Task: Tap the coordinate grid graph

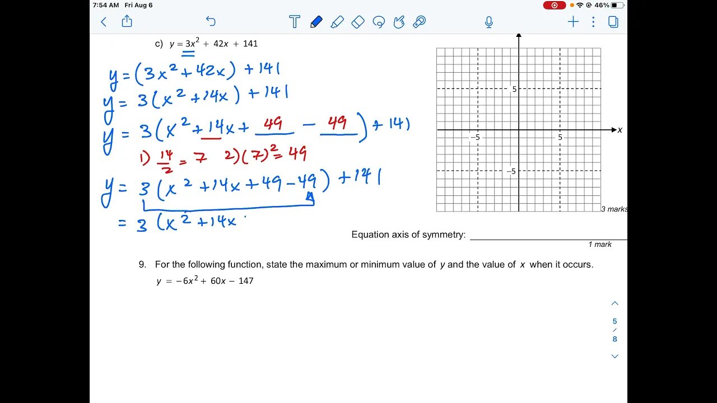Action: pyautogui.click(x=519, y=129)
